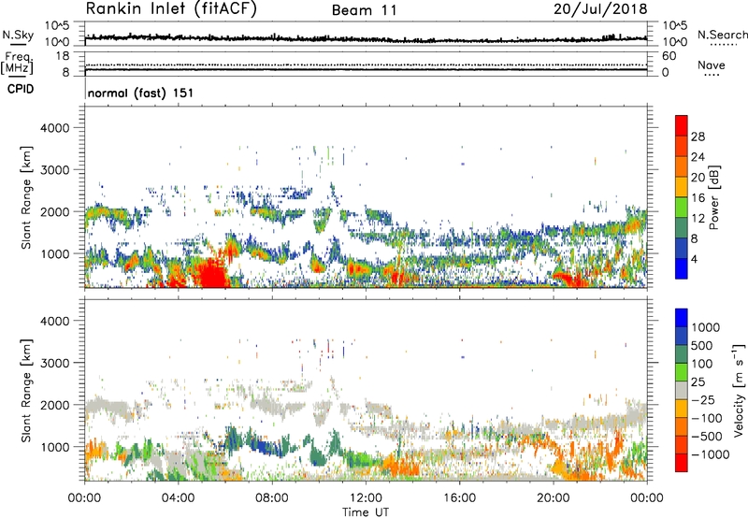Click the velocity panel 'Slant Range [km]' label

click(26, 390)
